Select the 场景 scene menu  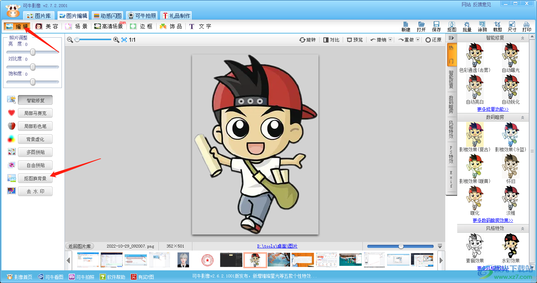point(76,26)
